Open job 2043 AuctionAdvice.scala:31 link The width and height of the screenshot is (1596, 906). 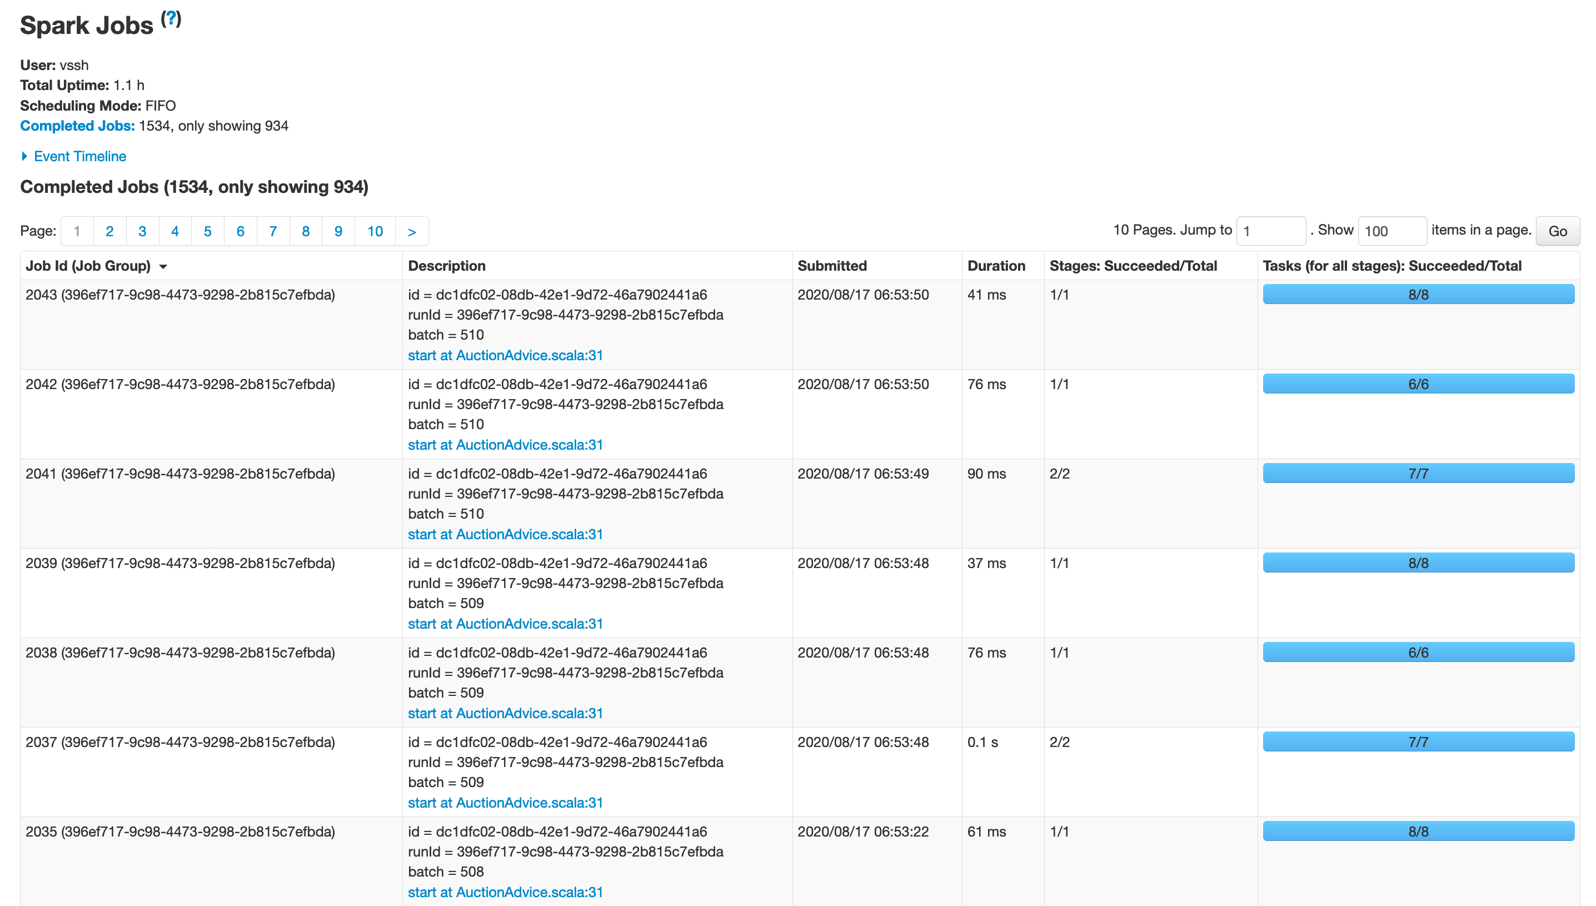[x=505, y=355]
